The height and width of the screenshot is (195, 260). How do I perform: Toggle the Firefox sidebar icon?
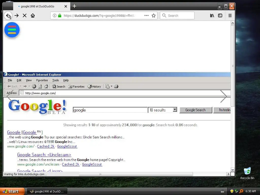point(220,15)
